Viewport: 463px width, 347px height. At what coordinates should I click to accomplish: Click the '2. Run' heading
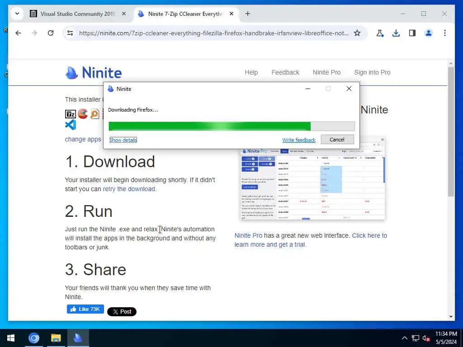(89, 211)
